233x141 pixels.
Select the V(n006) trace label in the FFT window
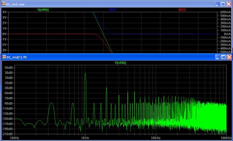[120, 63]
